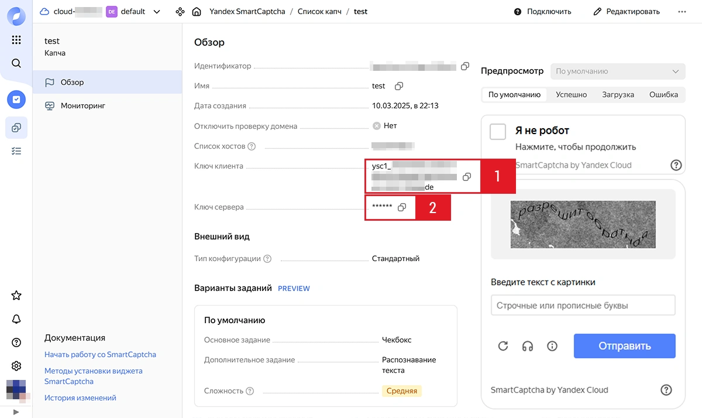Open the Yandex Cloud logo home
The width and height of the screenshot is (702, 418).
point(16,16)
